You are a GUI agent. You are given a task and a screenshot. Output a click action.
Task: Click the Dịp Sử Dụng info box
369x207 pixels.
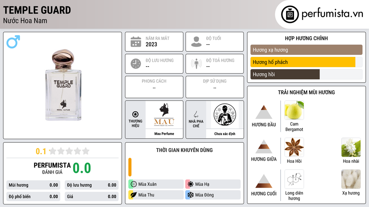(215, 87)
